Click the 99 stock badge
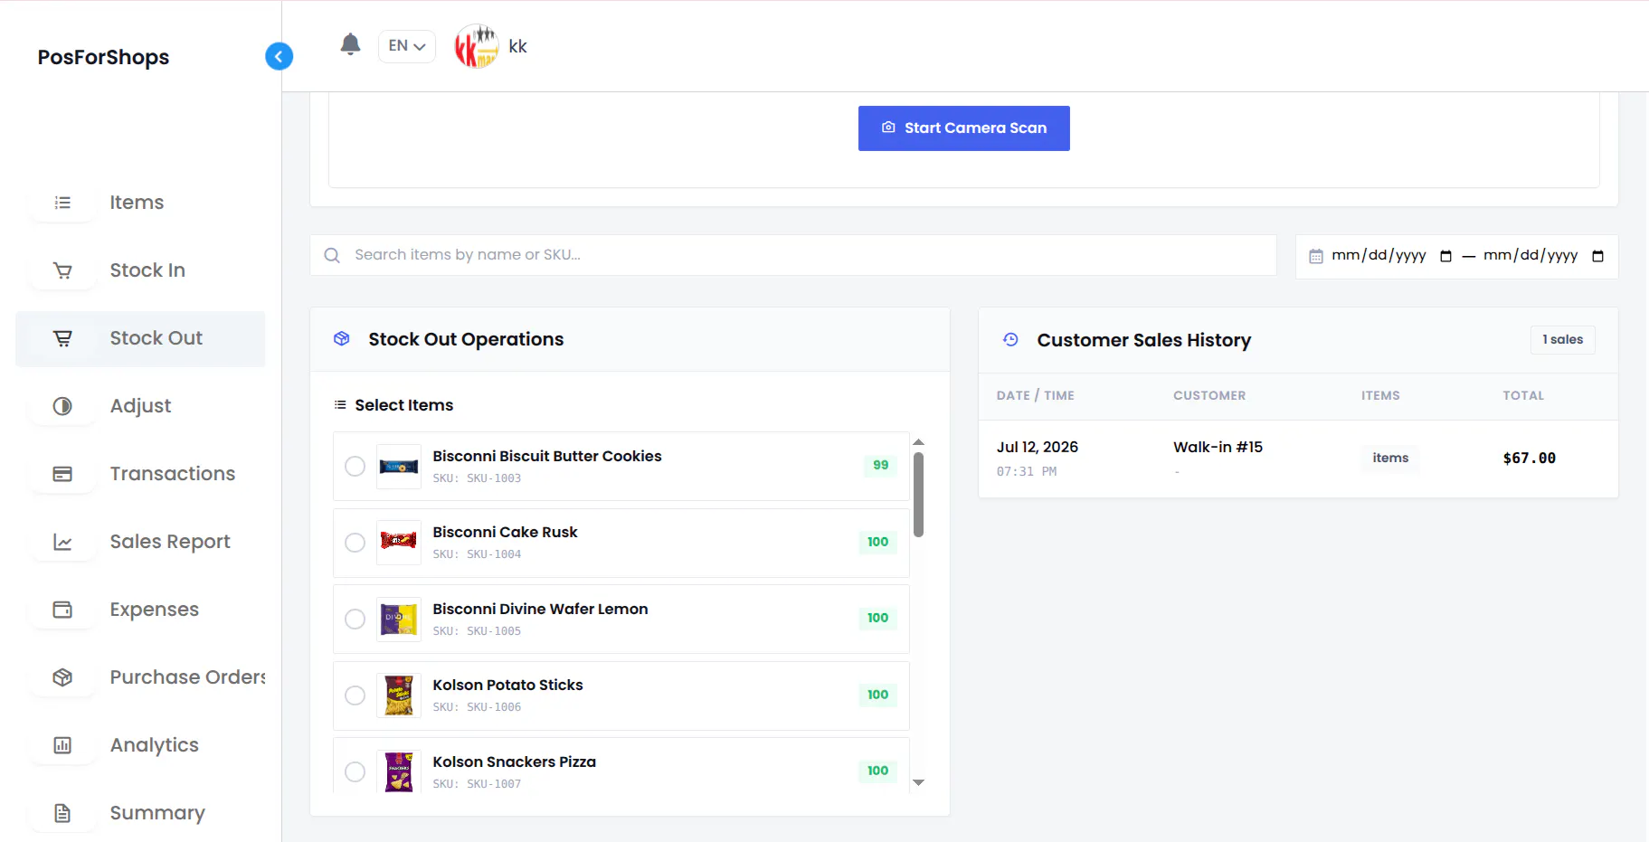Viewport: 1649px width, 842px height. click(881, 465)
